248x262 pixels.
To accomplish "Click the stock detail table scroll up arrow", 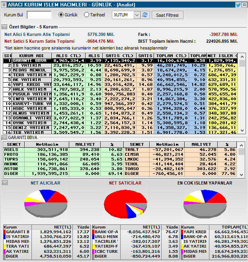I will point(241,145).
